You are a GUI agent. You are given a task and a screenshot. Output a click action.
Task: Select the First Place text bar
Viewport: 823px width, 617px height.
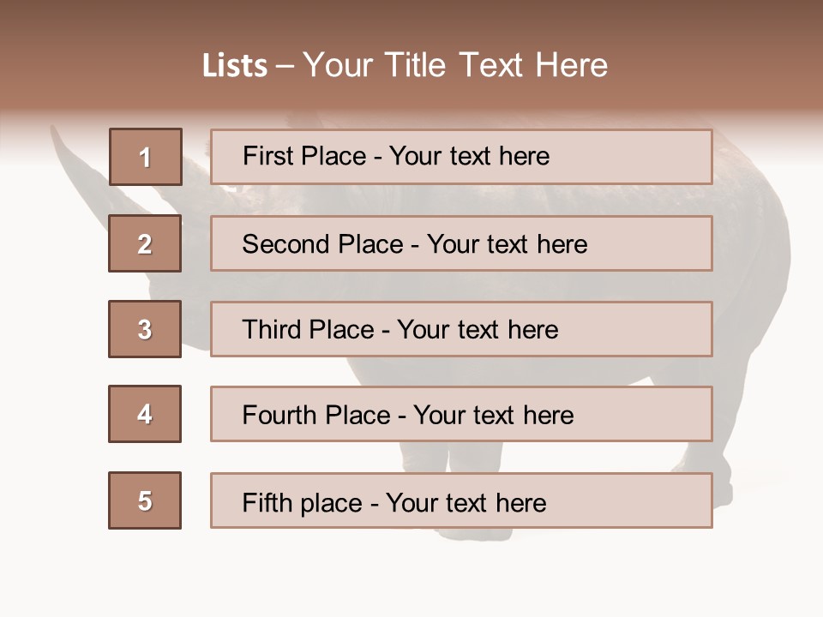click(461, 157)
